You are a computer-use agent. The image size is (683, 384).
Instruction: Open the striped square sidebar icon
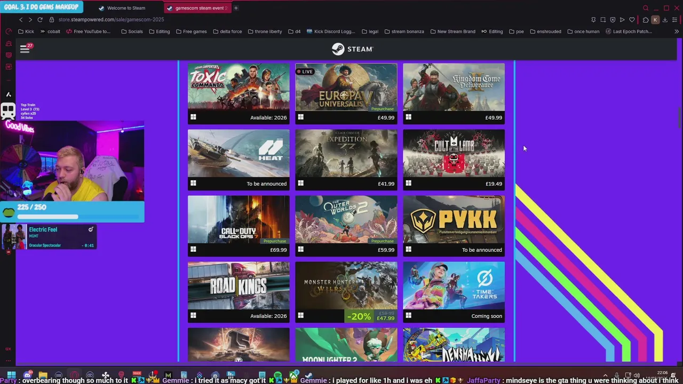click(9, 55)
